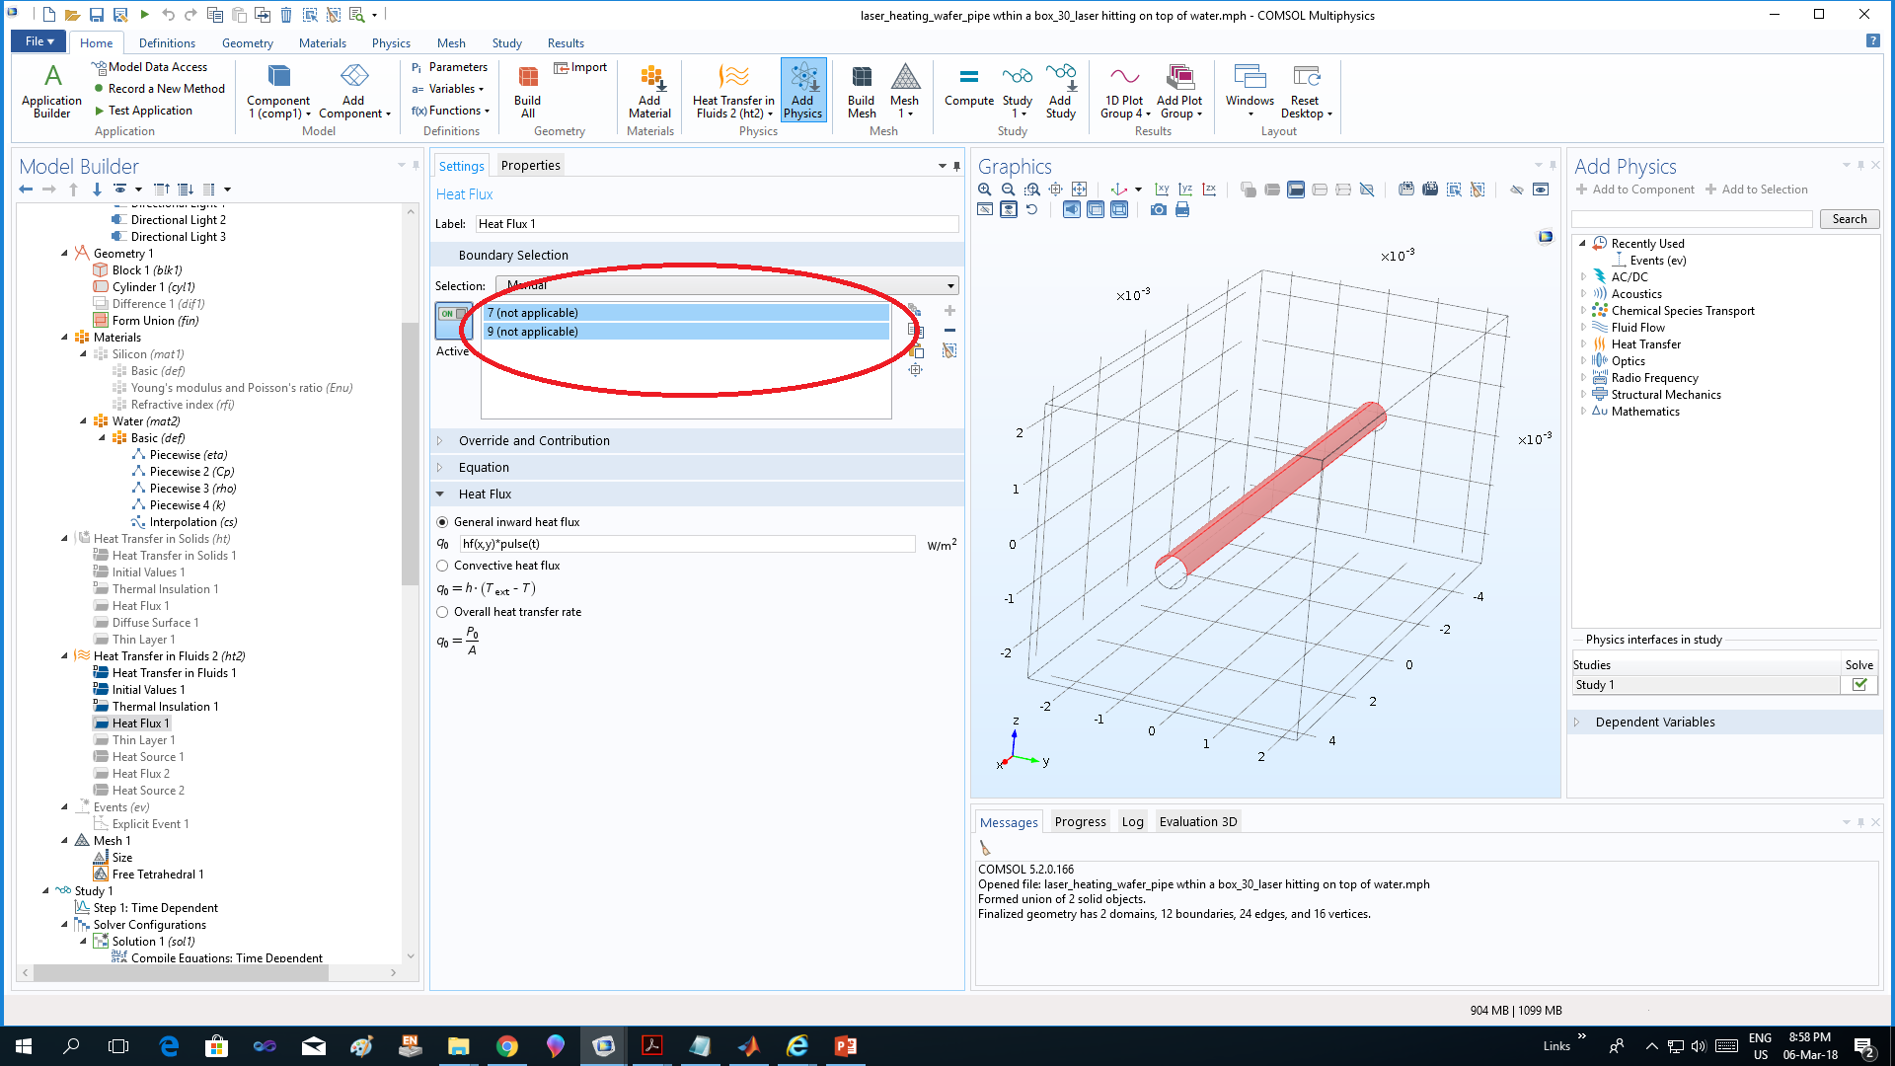
Task: Reset the graphics view with the rotate-arrow icon
Action: 1032,209
